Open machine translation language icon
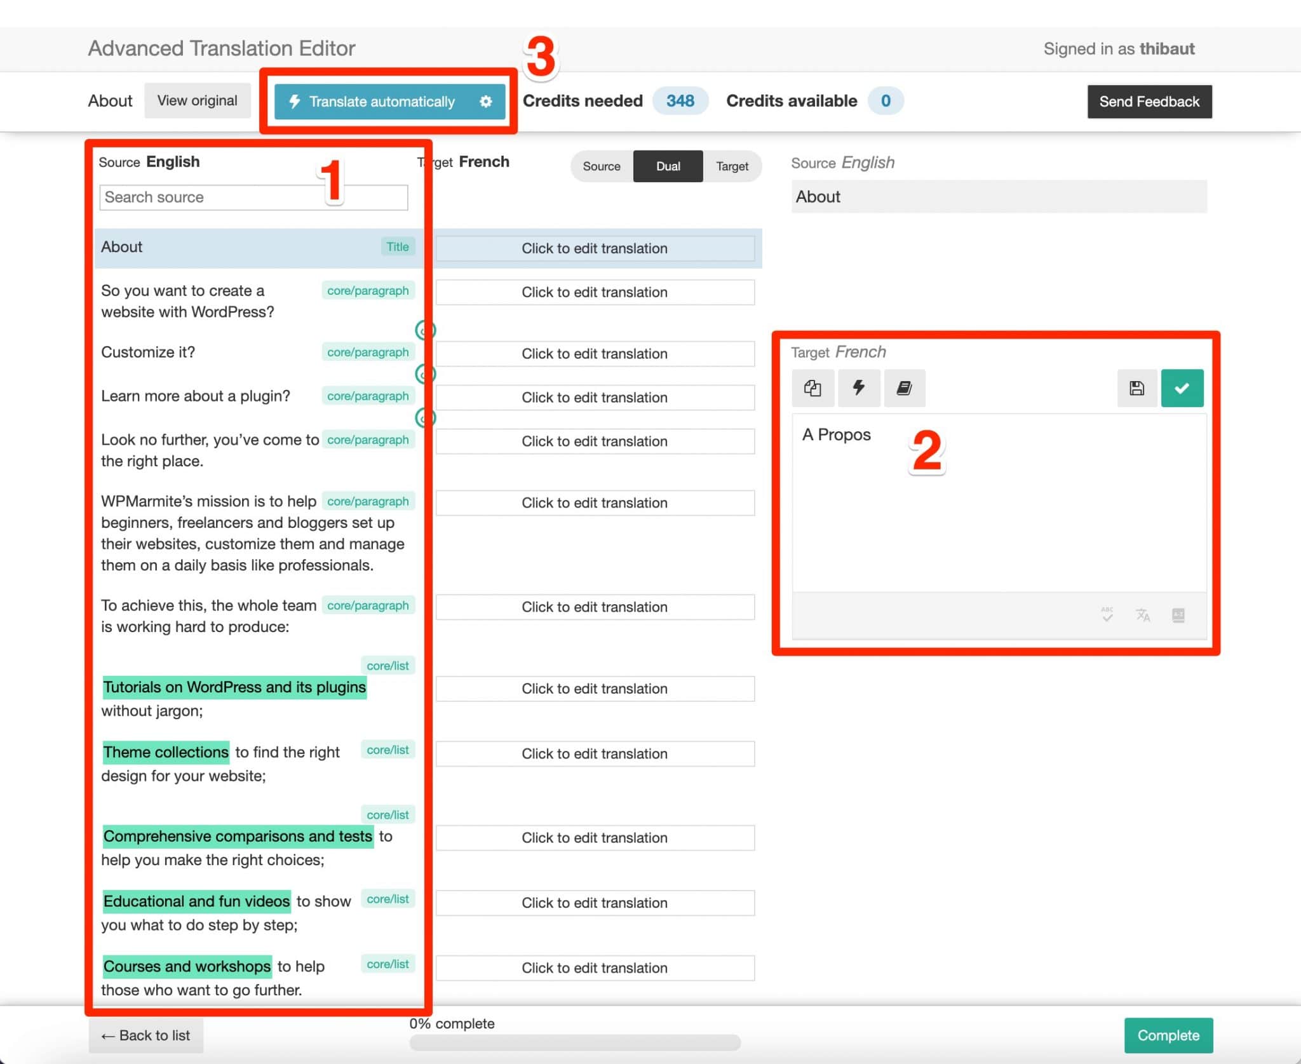The image size is (1301, 1064). (x=1143, y=615)
